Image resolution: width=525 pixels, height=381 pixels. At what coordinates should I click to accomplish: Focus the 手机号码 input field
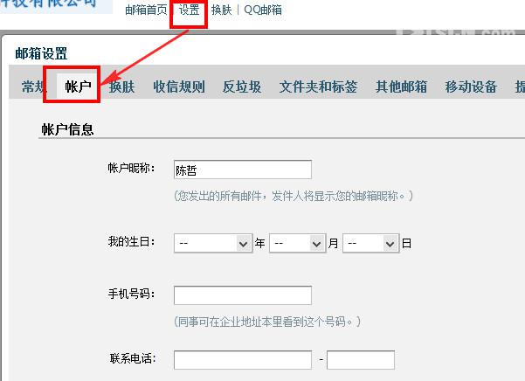point(243,295)
